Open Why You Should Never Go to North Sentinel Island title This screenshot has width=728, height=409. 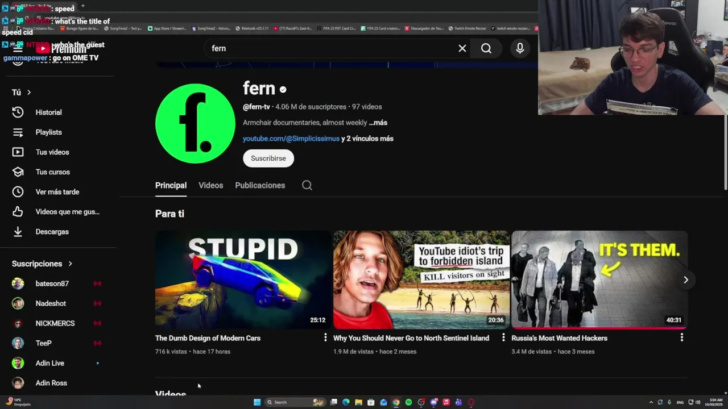tap(411, 338)
